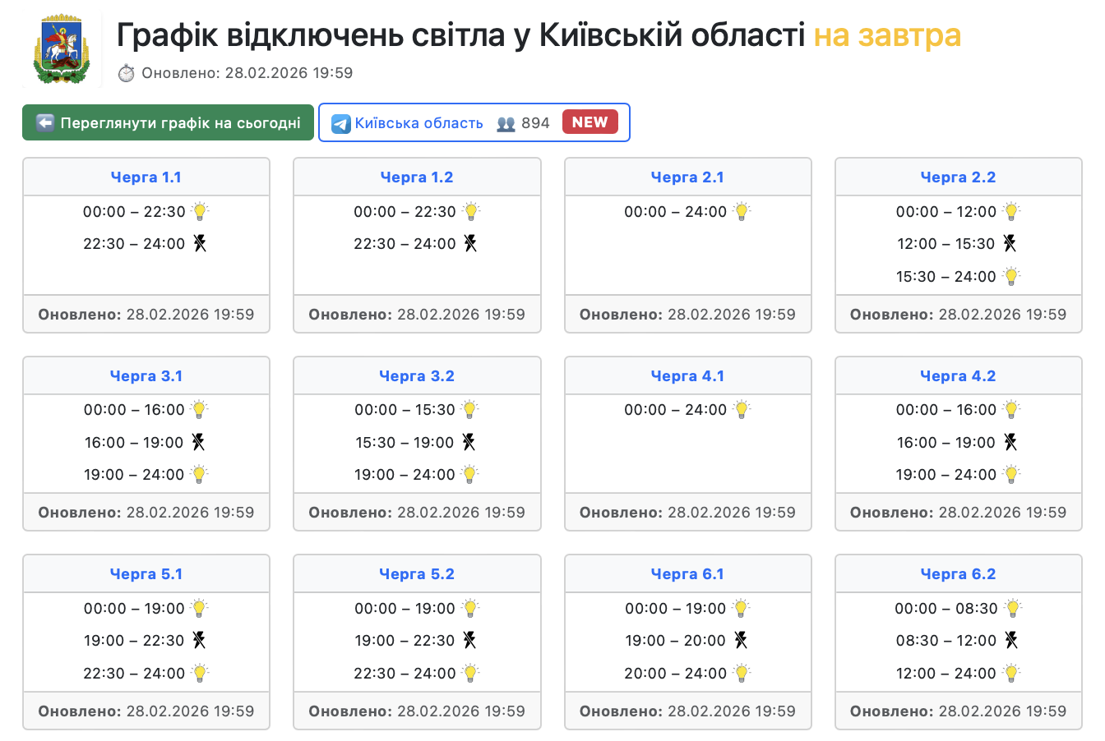1105x741 pixels.
Task: Click the power-off icon for Черга 1.1 22:30 – 24:00
Action: click(x=200, y=243)
